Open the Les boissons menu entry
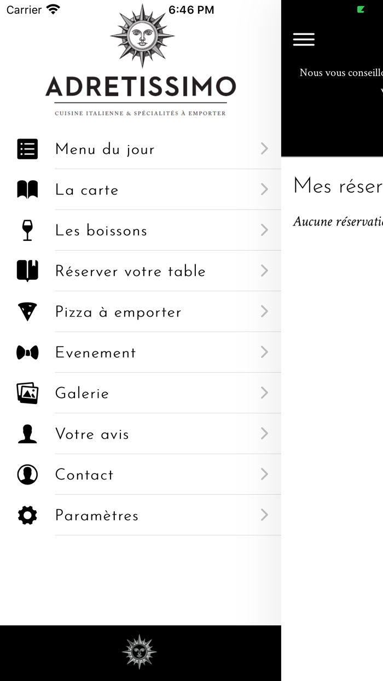The height and width of the screenshot is (681, 383). click(x=101, y=230)
